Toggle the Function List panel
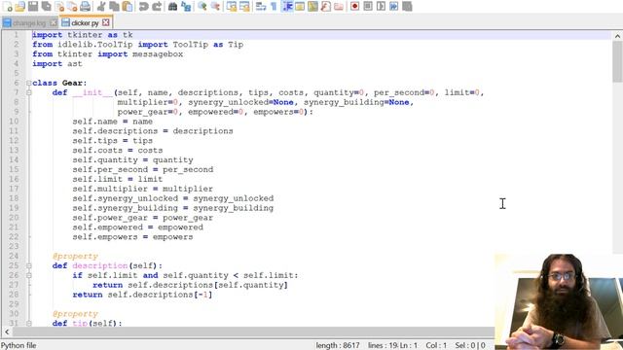The width and height of the screenshot is (623, 350). point(326,6)
